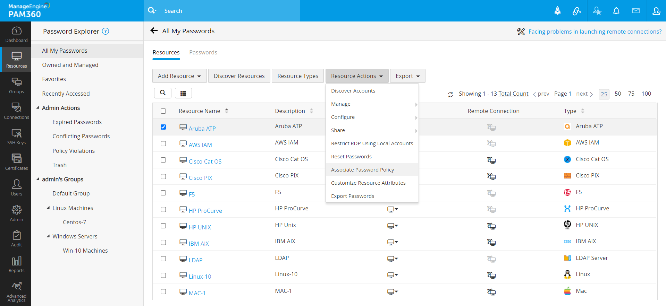666x306 pixels.
Task: Choose Associate Password Policy from menu
Action: tap(362, 170)
